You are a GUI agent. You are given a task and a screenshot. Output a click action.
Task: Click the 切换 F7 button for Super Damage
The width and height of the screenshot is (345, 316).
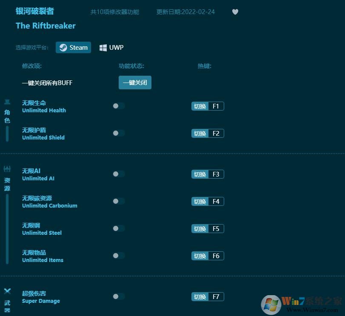(208, 296)
